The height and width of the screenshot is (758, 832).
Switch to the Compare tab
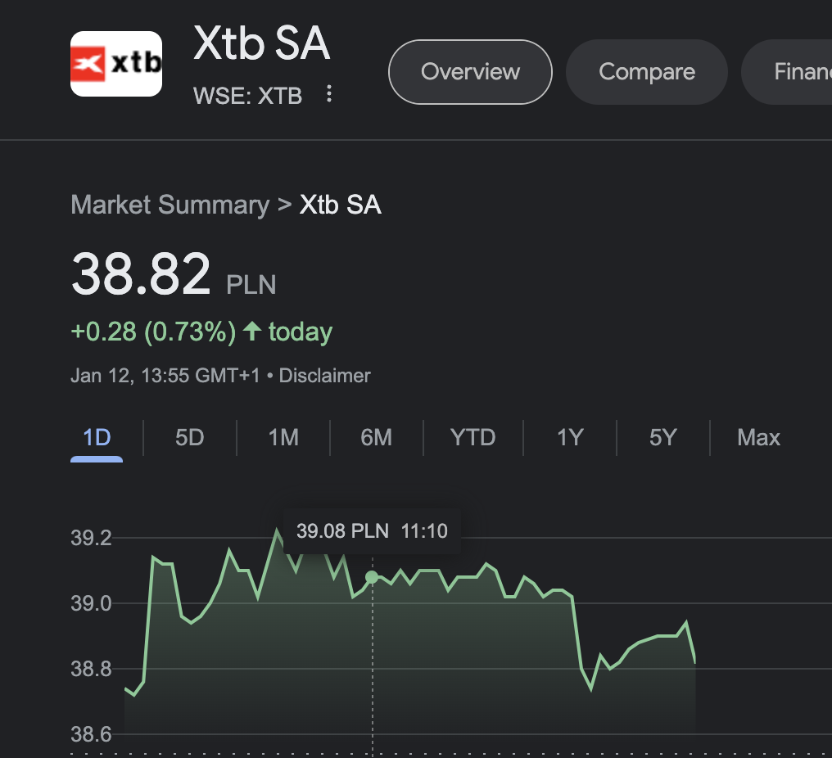(x=646, y=72)
